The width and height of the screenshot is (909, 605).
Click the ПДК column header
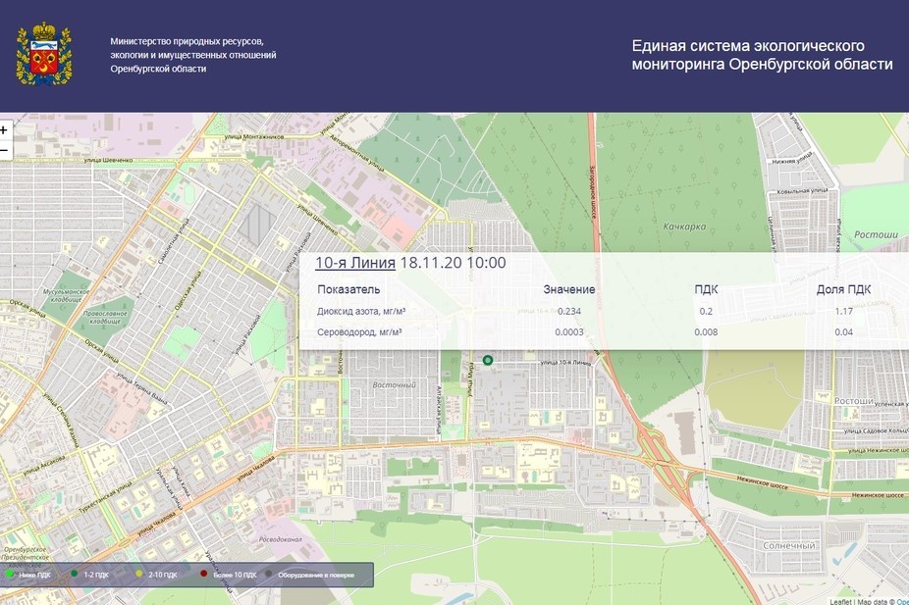click(x=706, y=289)
